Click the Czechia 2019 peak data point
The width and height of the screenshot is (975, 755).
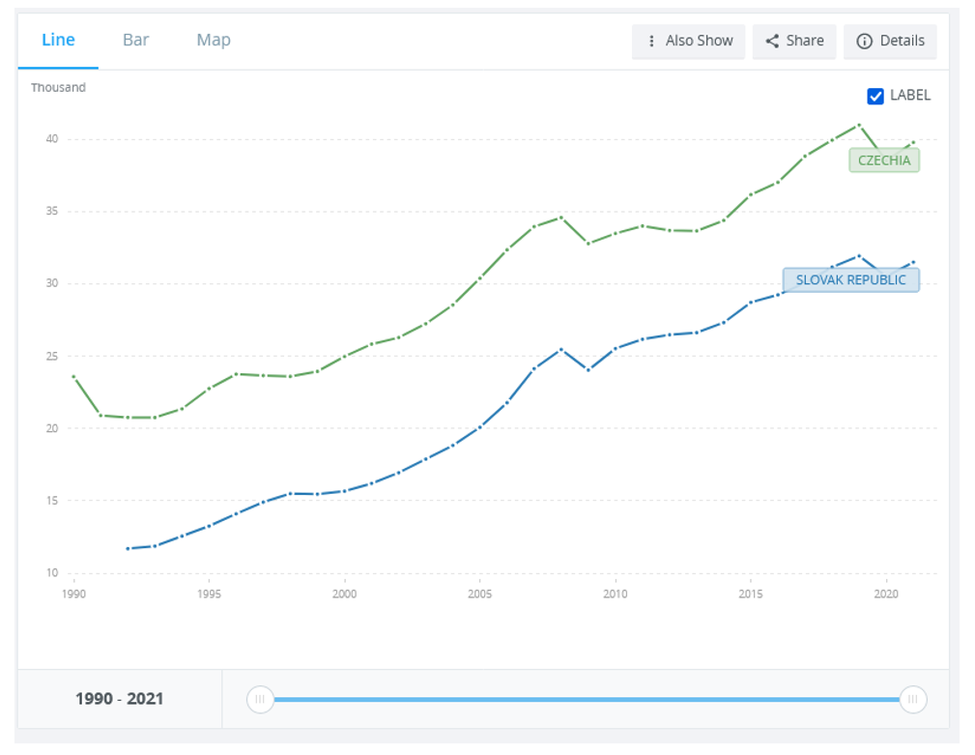point(859,125)
